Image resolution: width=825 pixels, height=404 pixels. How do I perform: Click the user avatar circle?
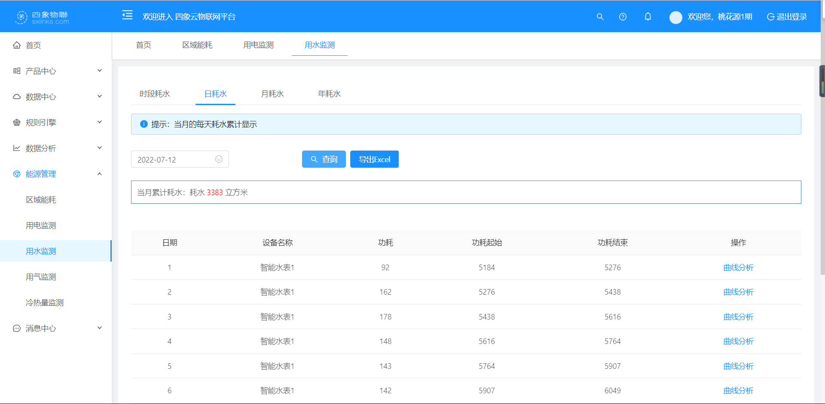click(675, 17)
